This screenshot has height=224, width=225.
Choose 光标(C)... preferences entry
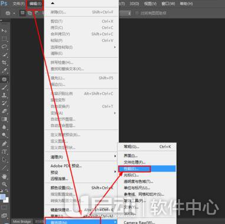[x=147, y=175]
